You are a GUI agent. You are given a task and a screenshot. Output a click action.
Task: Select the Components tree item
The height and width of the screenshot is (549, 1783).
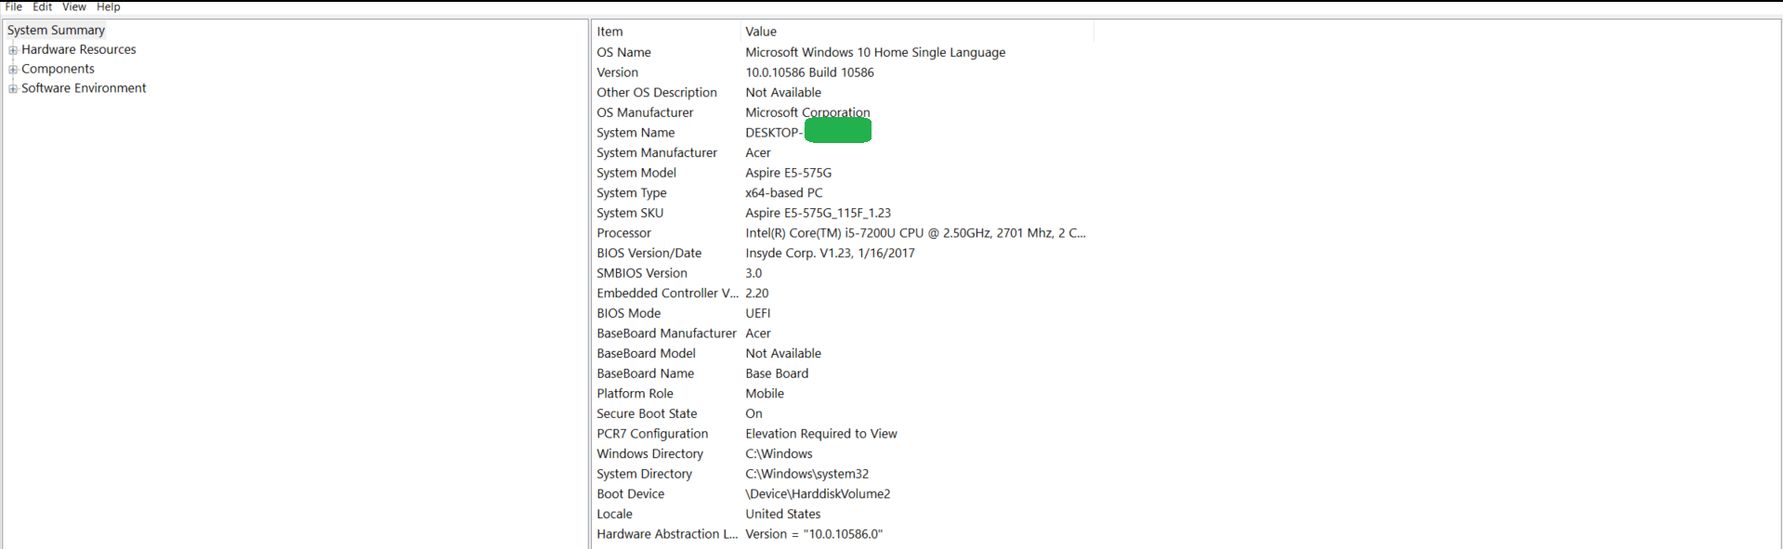point(58,69)
